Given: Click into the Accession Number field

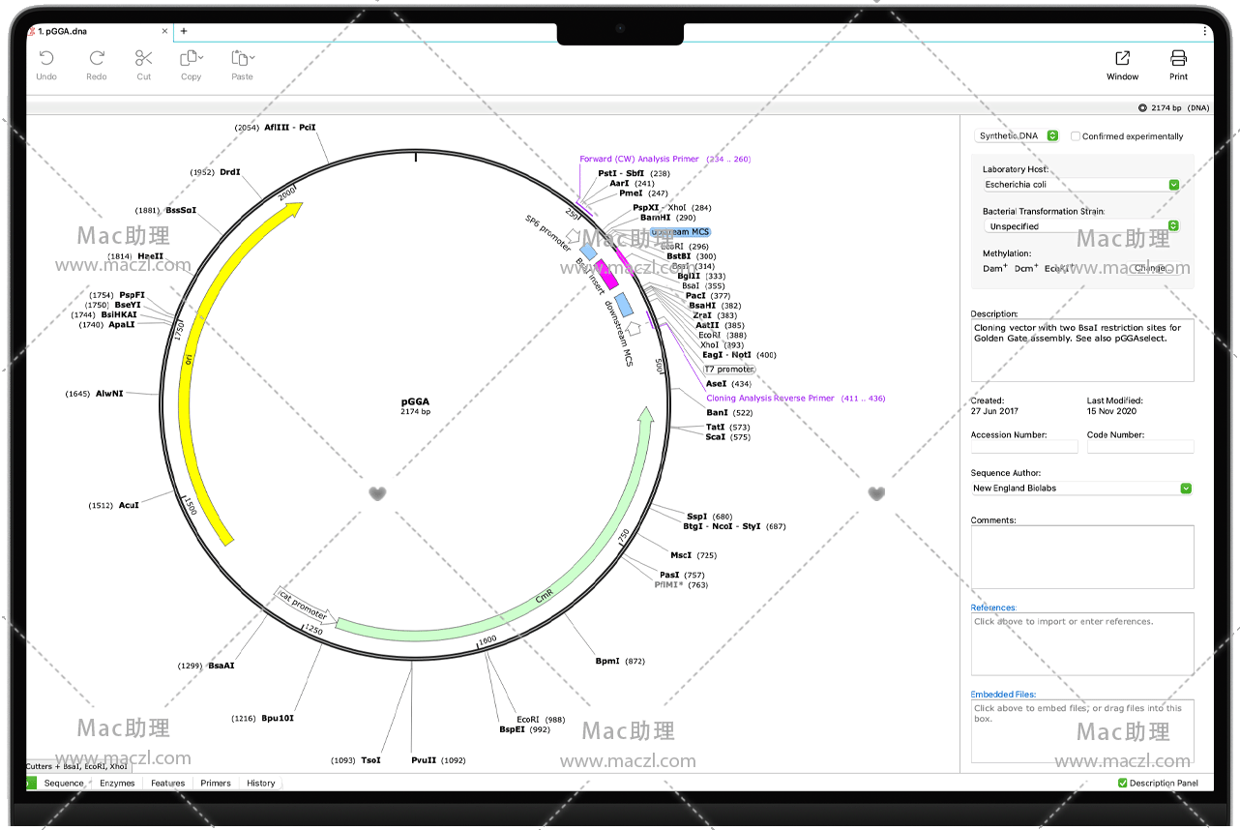Looking at the screenshot, I should pyautogui.click(x=1023, y=447).
